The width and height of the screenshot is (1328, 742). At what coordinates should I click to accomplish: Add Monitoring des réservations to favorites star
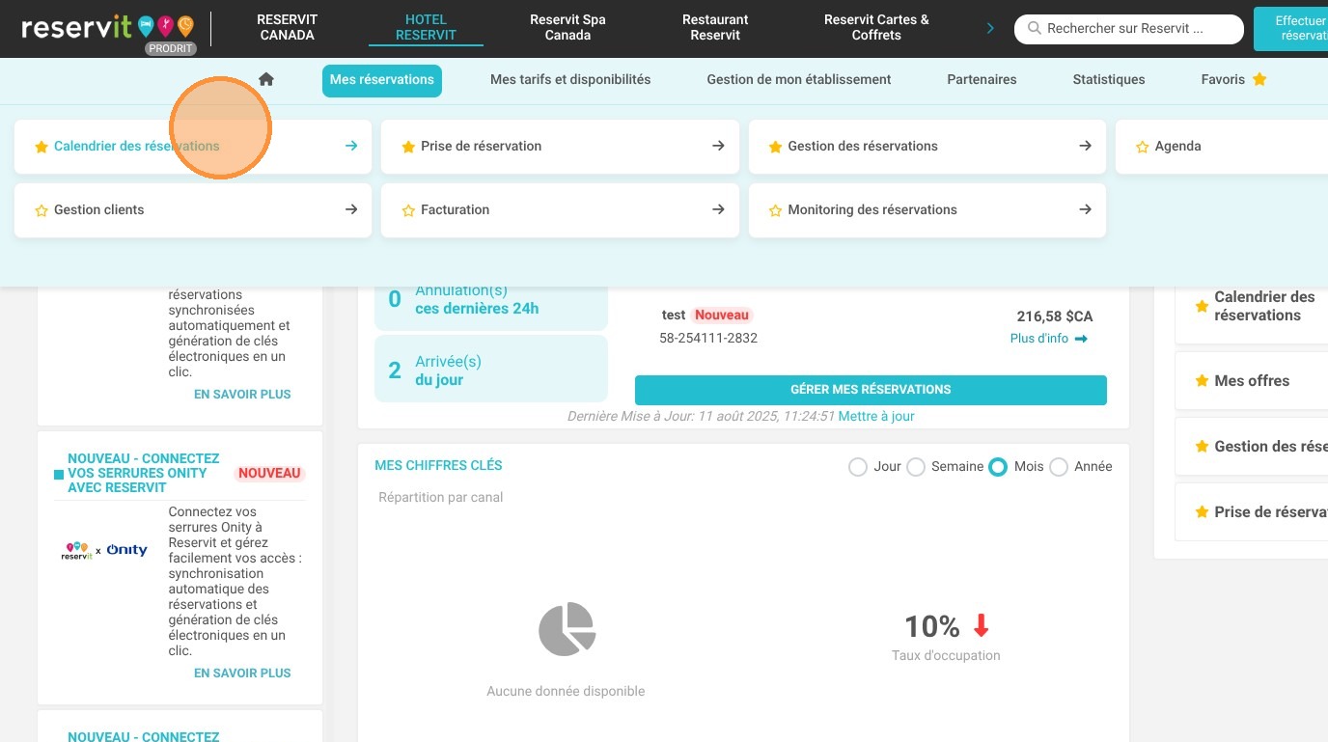point(775,210)
